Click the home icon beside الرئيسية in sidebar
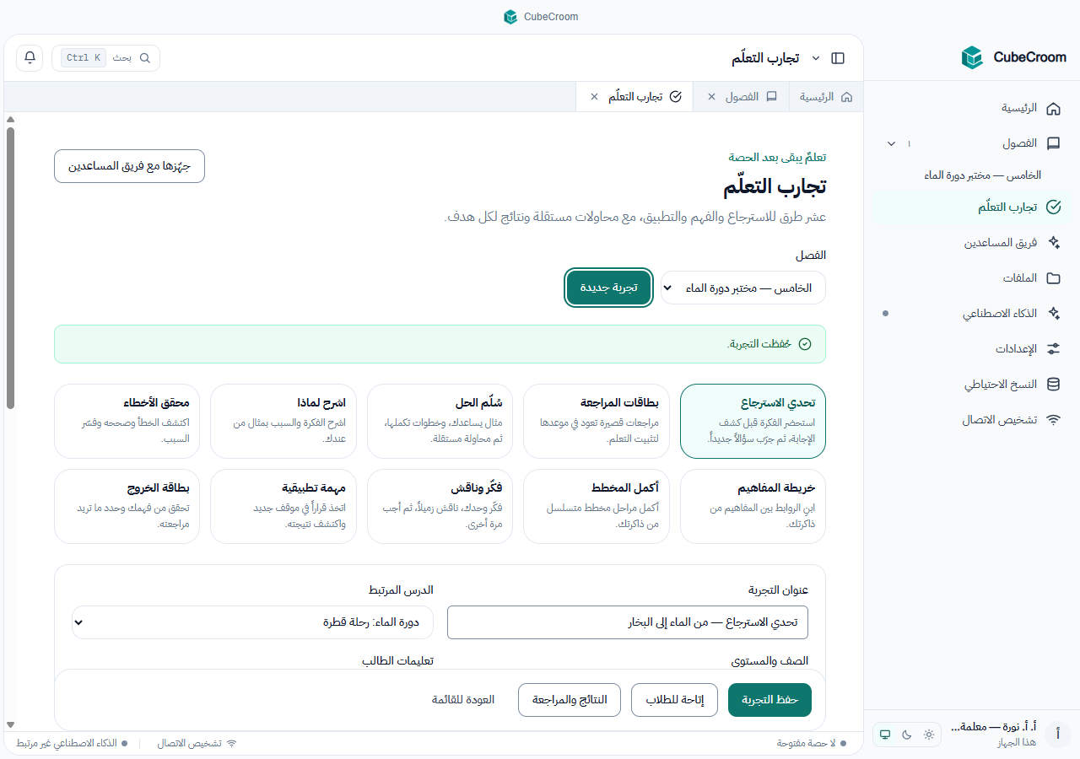 1053,109
